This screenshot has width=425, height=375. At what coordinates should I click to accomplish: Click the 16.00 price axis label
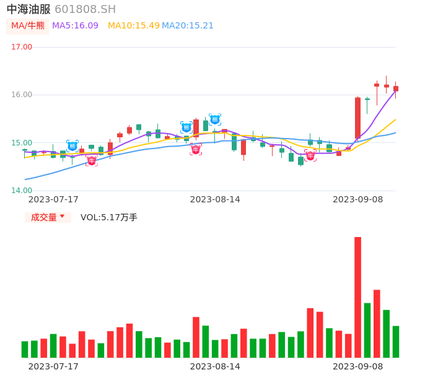22,95
